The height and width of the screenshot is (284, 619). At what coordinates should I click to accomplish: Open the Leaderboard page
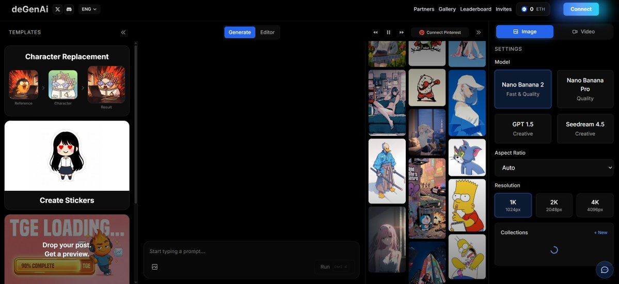click(475, 9)
